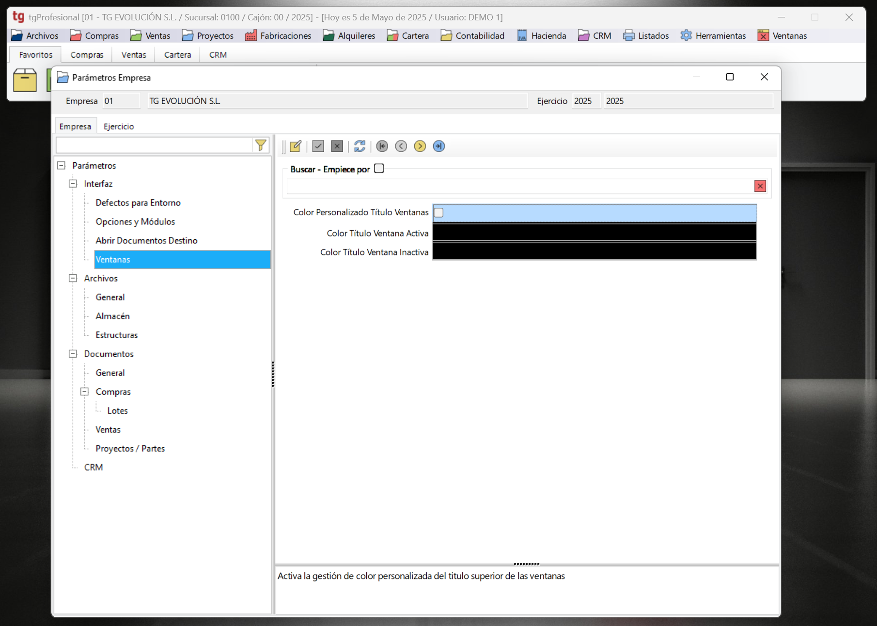This screenshot has height=626, width=877.
Task: Select Proyectos / Partes tree item
Action: 130,449
